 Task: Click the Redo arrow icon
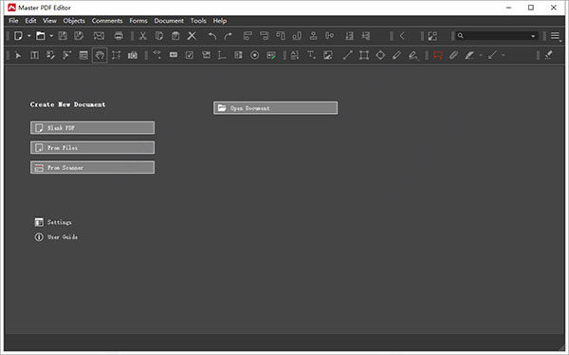pyautogui.click(x=229, y=36)
